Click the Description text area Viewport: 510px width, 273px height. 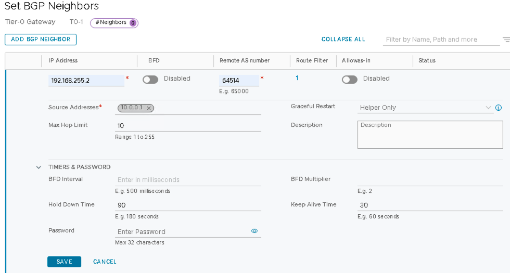(430, 134)
